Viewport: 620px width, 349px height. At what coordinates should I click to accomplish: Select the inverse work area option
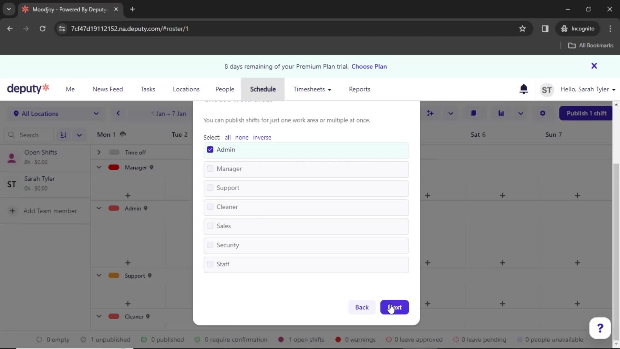pyautogui.click(x=262, y=137)
